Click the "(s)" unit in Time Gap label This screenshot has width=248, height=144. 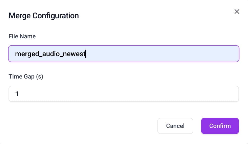40,77
